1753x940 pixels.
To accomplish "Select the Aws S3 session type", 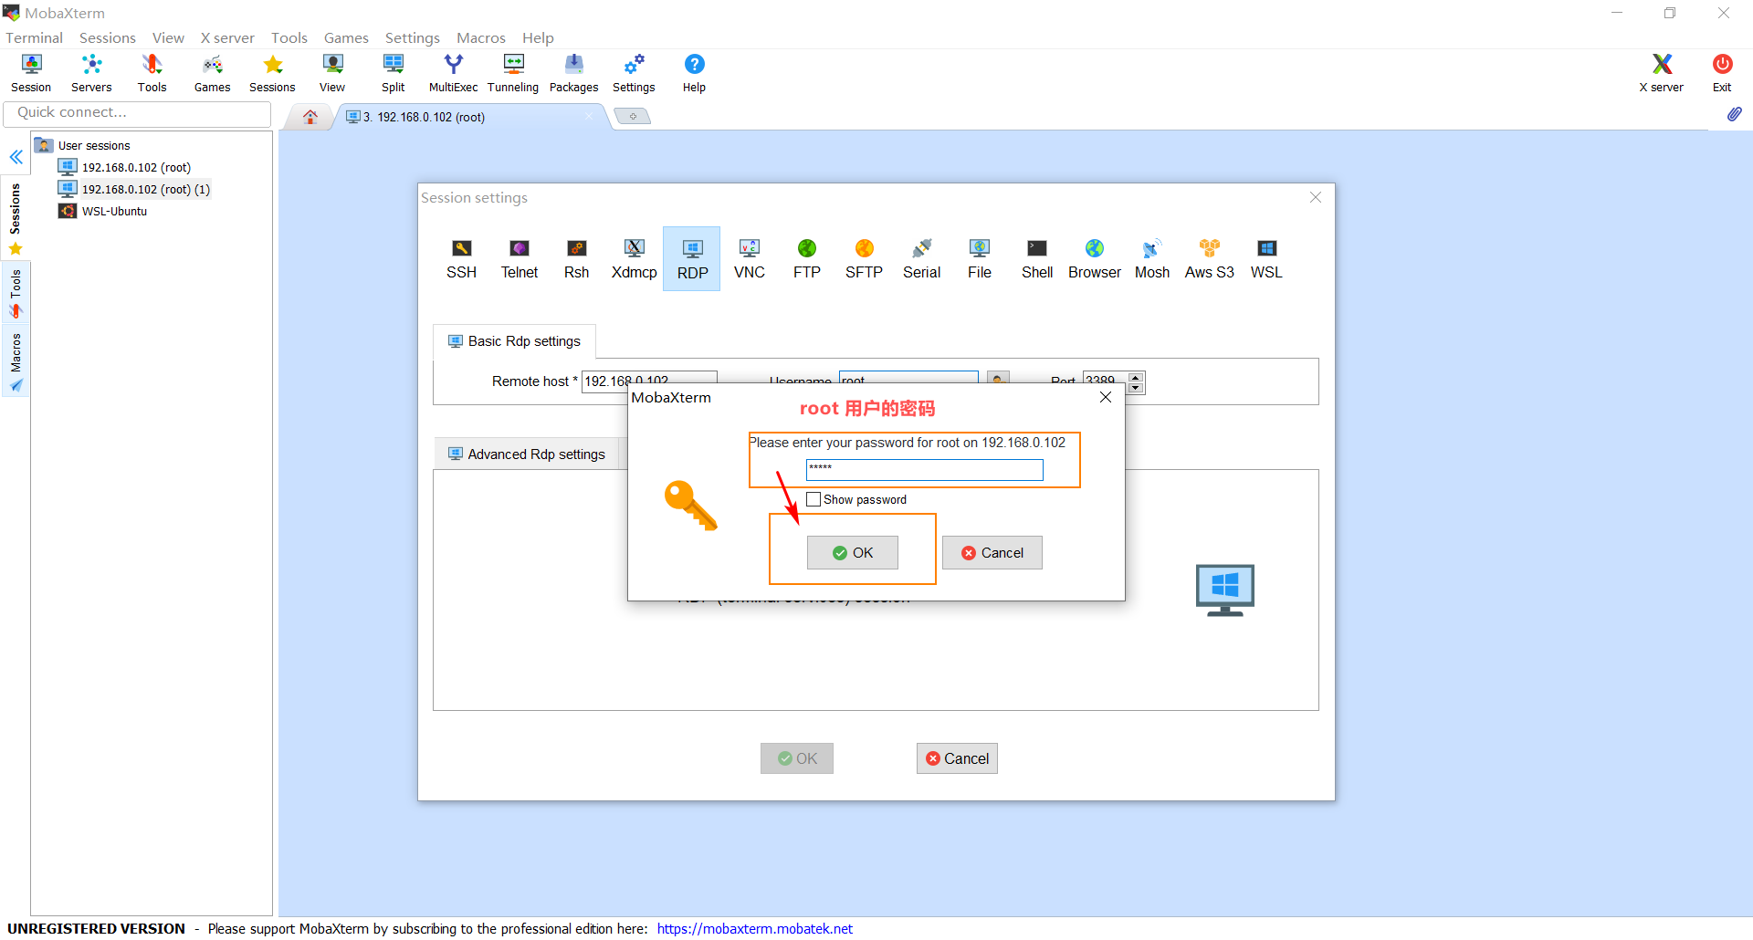I will point(1209,259).
